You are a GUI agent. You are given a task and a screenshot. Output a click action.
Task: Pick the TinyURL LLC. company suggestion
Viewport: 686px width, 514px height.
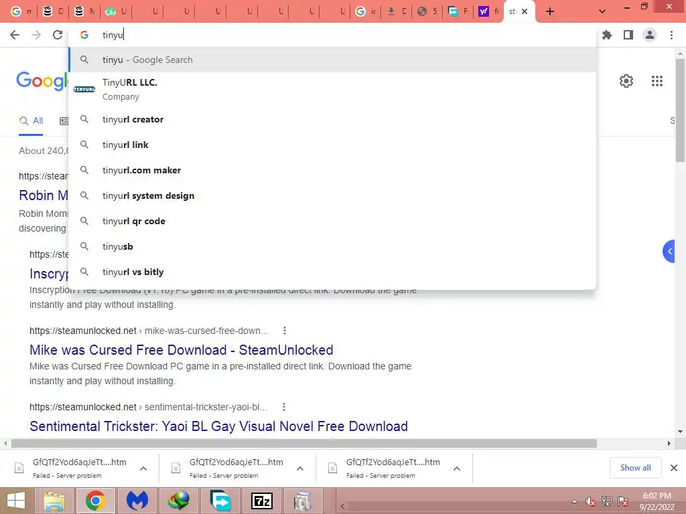tap(332, 89)
